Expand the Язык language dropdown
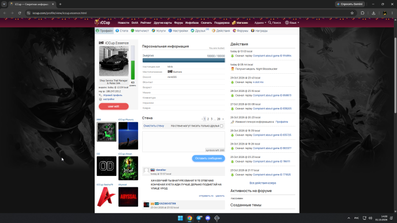Screen dimensions: 397x223 pyautogui.click(x=292, y=23)
